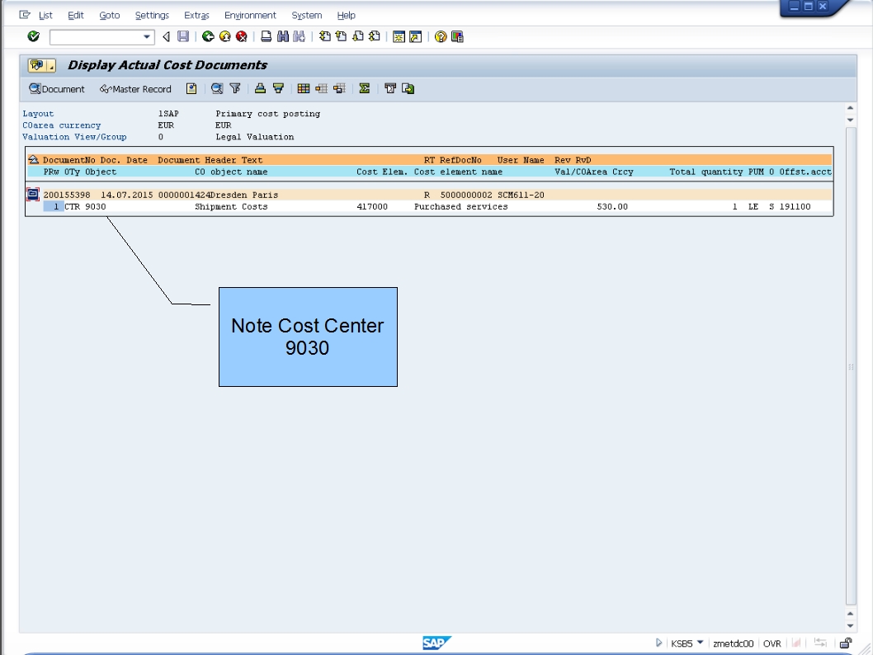Click inside the transaction command field
This screenshot has height=655, width=873.
coord(96,37)
